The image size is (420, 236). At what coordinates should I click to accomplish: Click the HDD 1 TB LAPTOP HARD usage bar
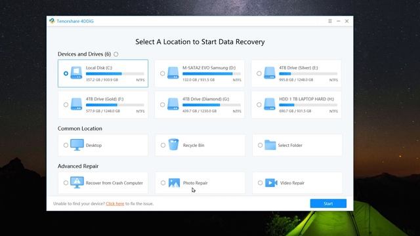(x=308, y=105)
